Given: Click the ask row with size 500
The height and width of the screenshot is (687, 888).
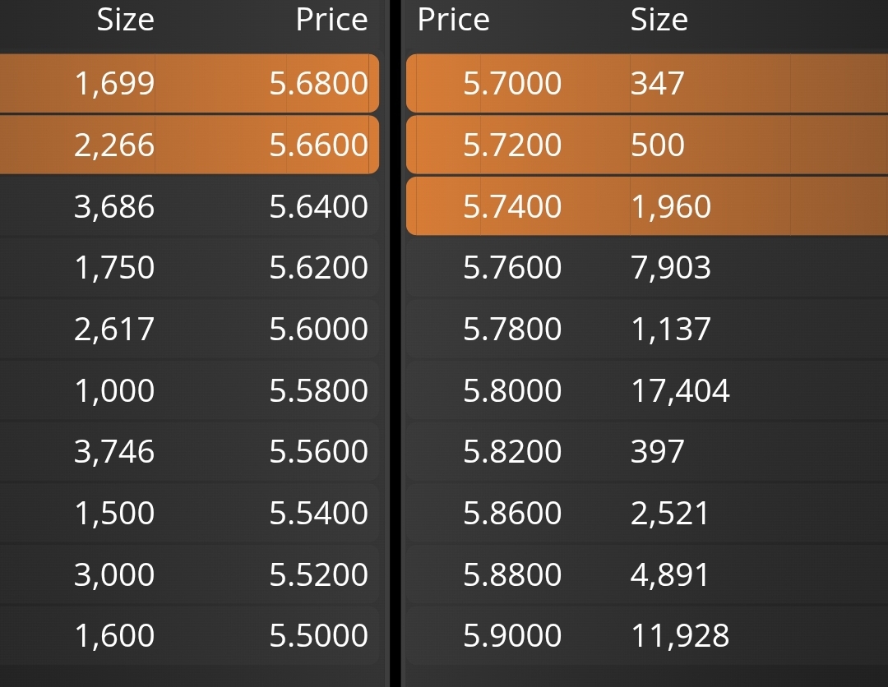Looking at the screenshot, I should (647, 145).
